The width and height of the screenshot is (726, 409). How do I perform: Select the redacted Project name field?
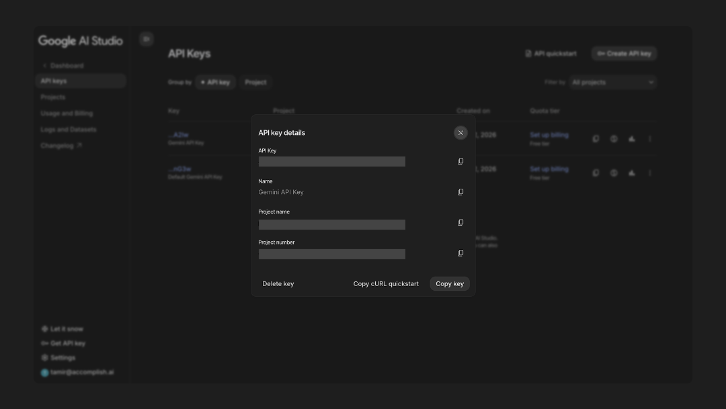point(331,224)
